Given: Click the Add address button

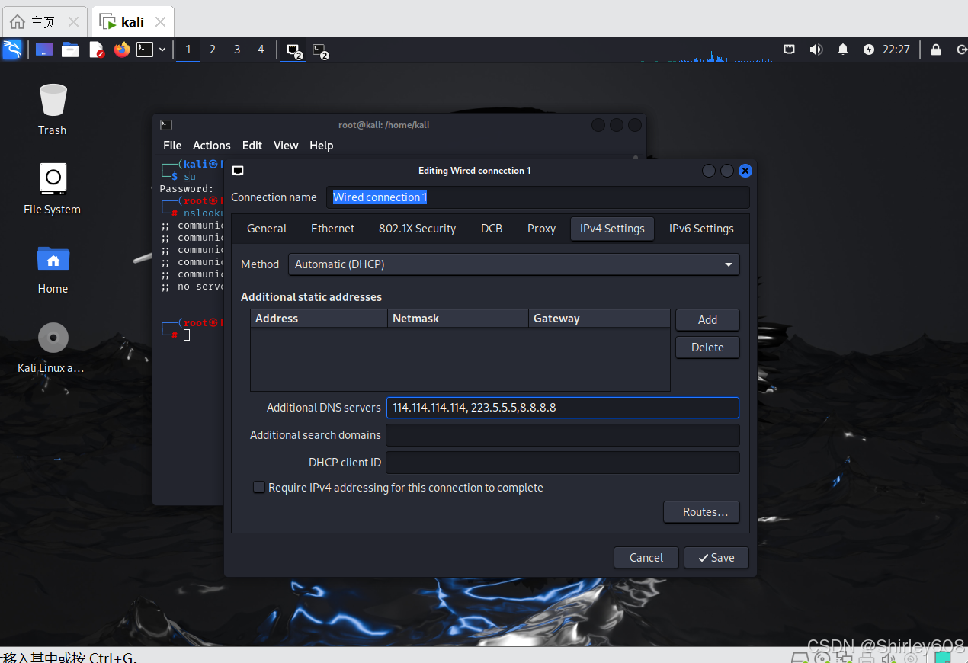Looking at the screenshot, I should pyautogui.click(x=707, y=320).
